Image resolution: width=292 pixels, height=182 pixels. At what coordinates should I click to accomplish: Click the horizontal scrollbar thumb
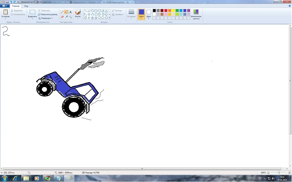coord(142,169)
